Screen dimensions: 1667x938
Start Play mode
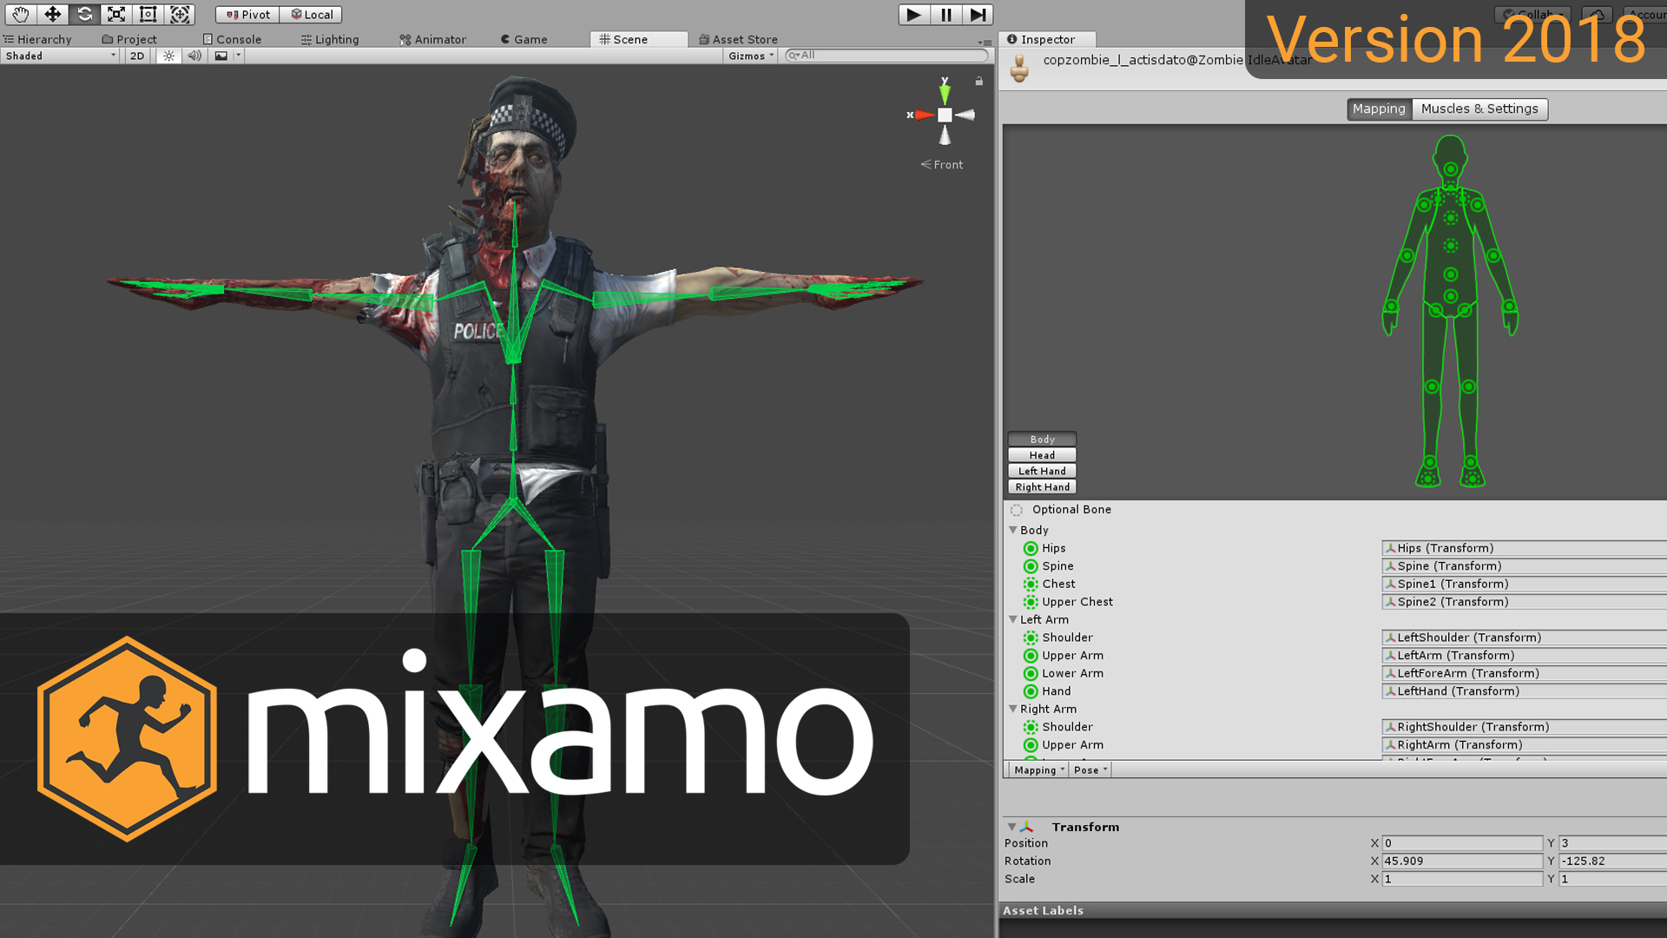coord(913,15)
